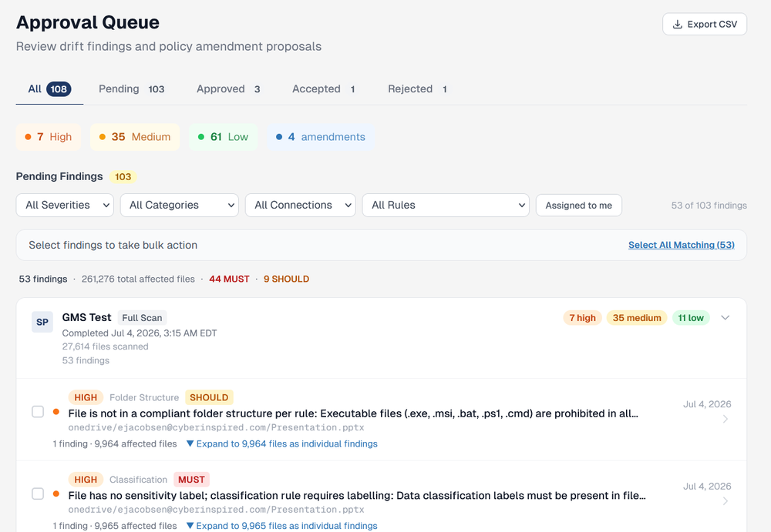
Task: Click the 35 medium badge in GMS Test
Action: click(637, 318)
